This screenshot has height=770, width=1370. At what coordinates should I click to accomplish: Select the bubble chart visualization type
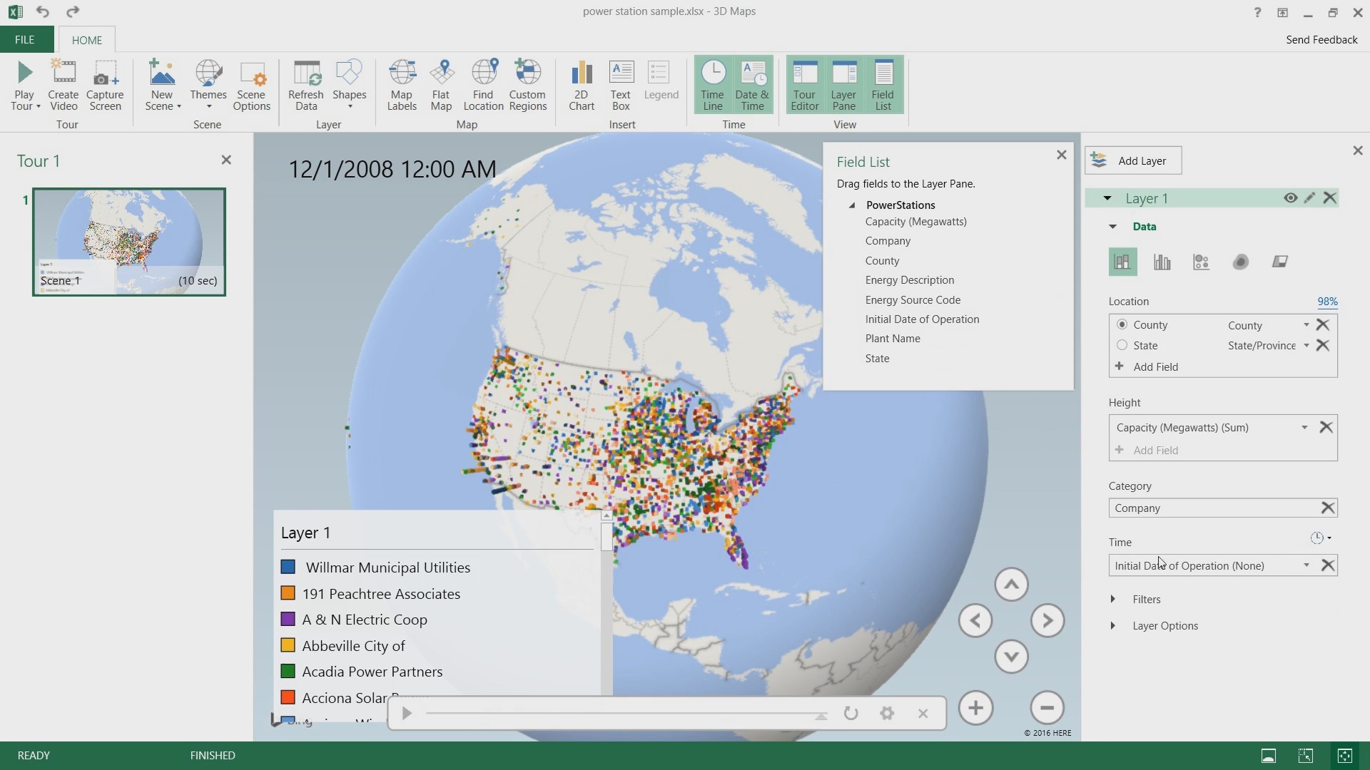click(1201, 262)
